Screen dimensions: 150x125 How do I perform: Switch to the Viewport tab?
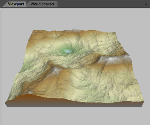coord(16,4)
